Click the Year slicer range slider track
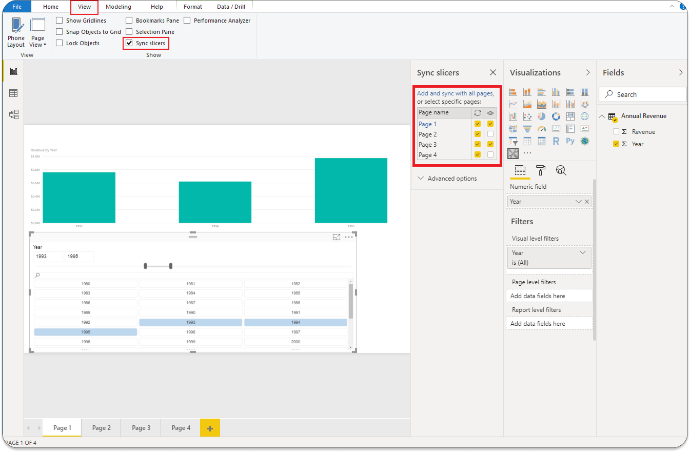 tap(158, 266)
